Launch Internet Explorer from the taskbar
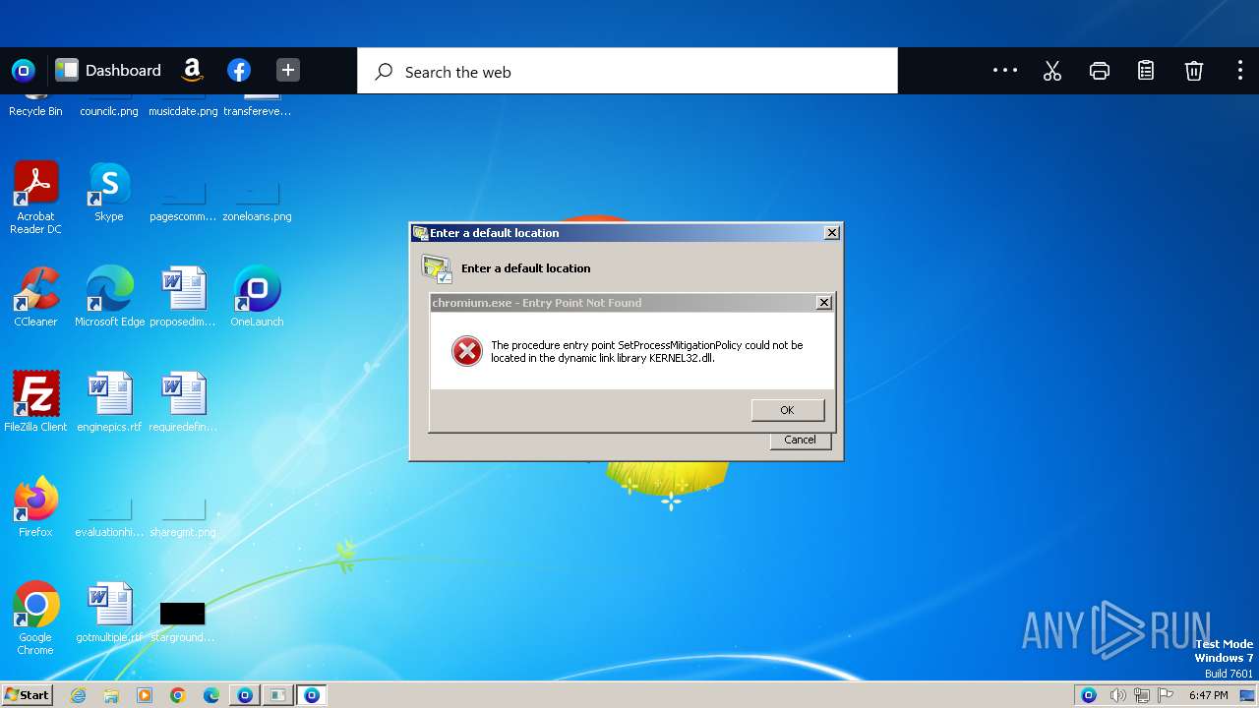 tap(78, 695)
